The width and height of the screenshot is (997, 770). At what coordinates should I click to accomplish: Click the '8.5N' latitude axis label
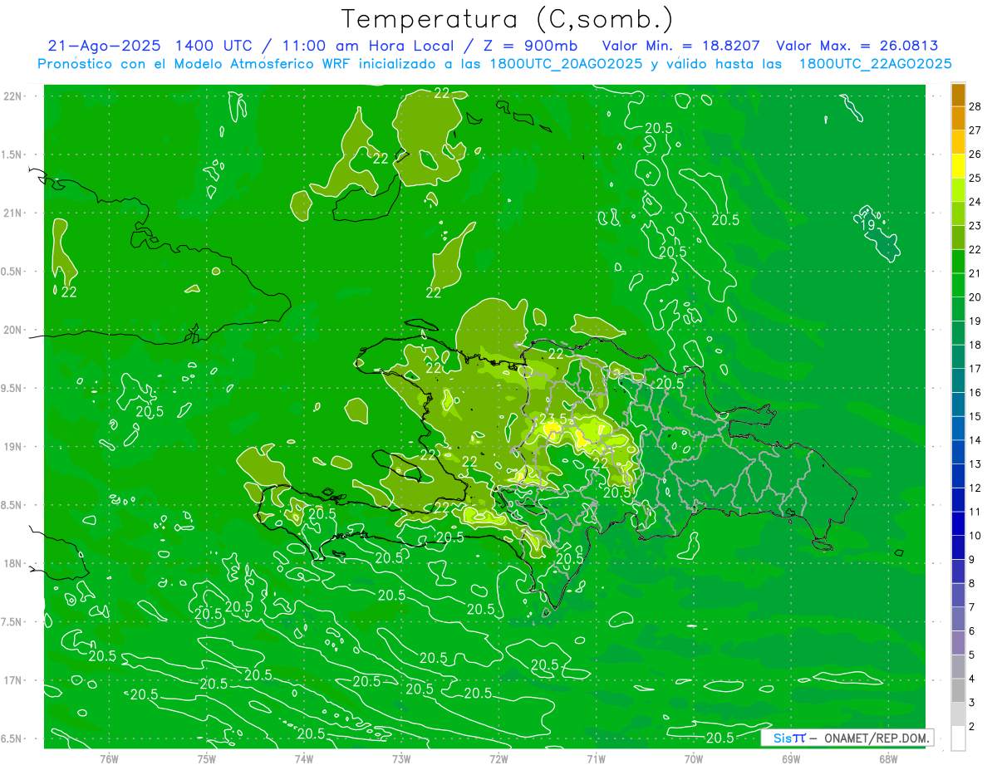coord(12,505)
